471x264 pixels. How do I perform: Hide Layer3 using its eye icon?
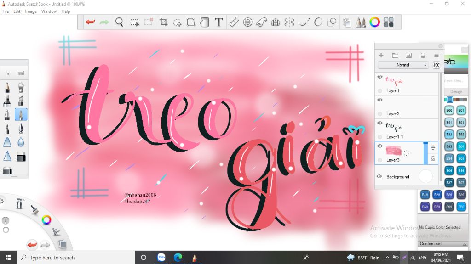pos(379,146)
